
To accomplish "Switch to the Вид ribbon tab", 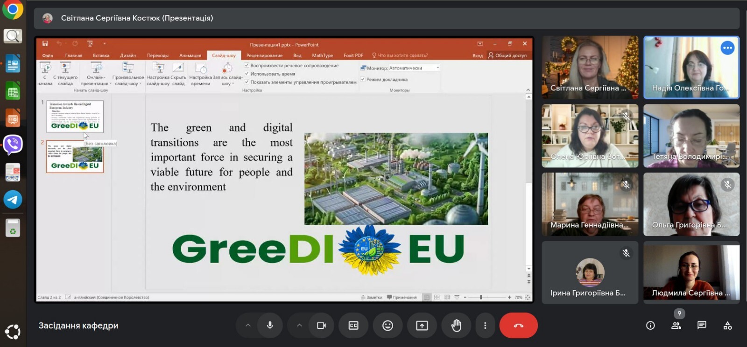I will point(297,56).
